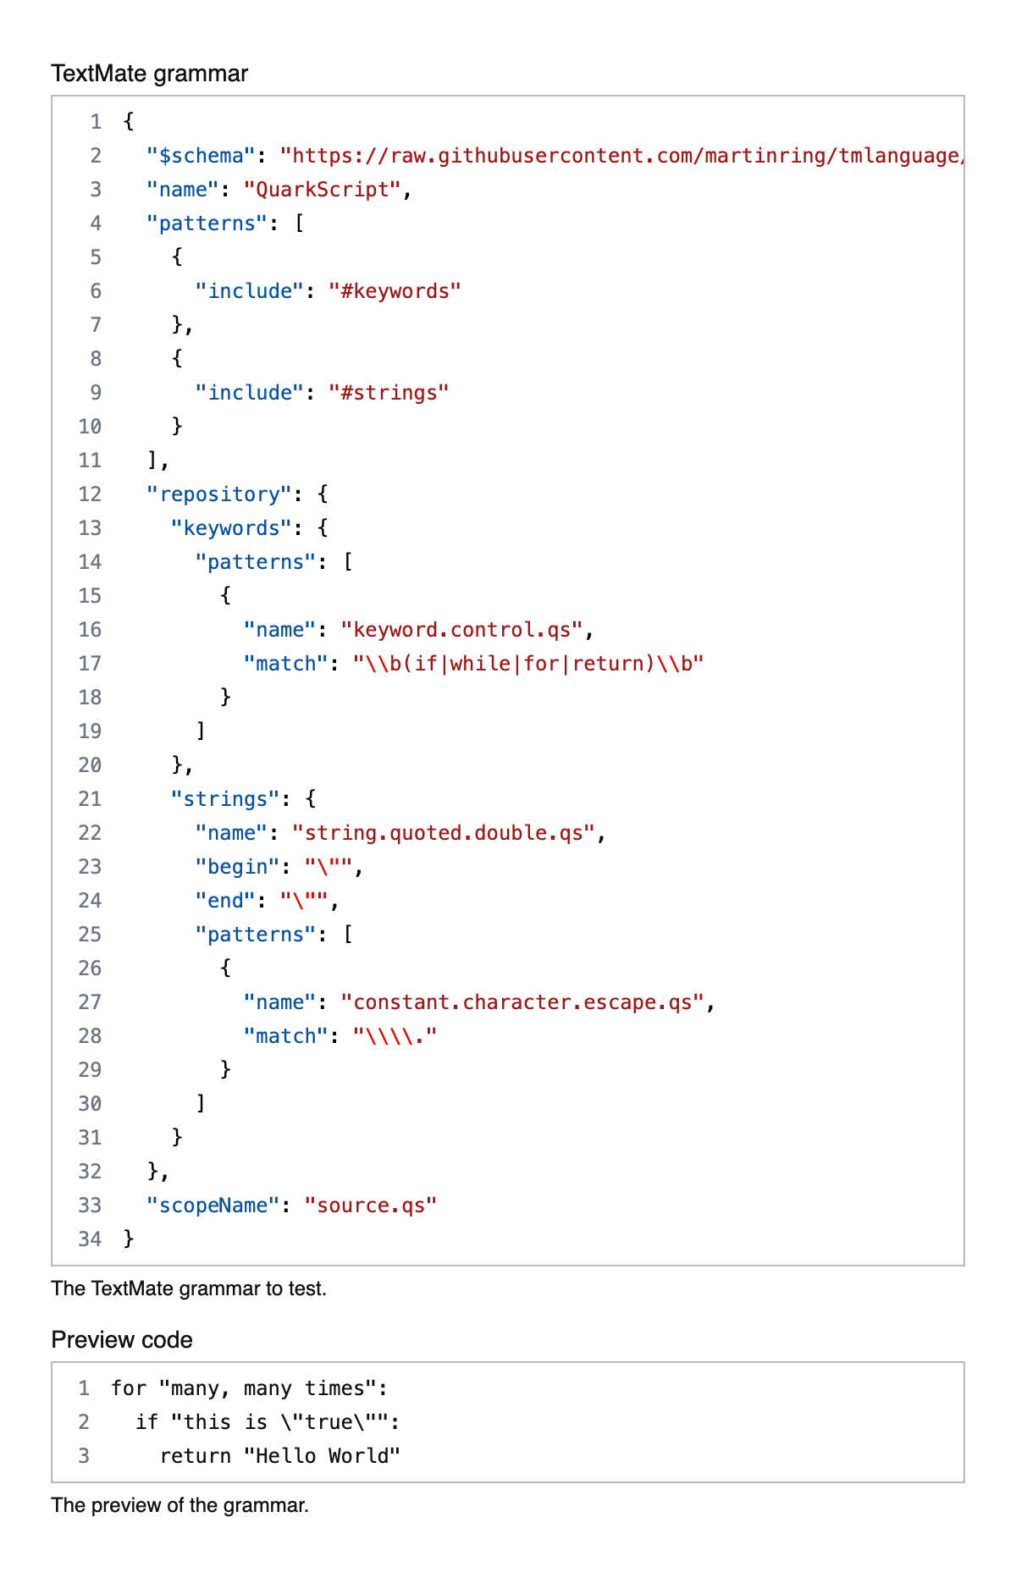Place cursor on "repository" key
This screenshot has width=1016, height=1578.
point(219,494)
